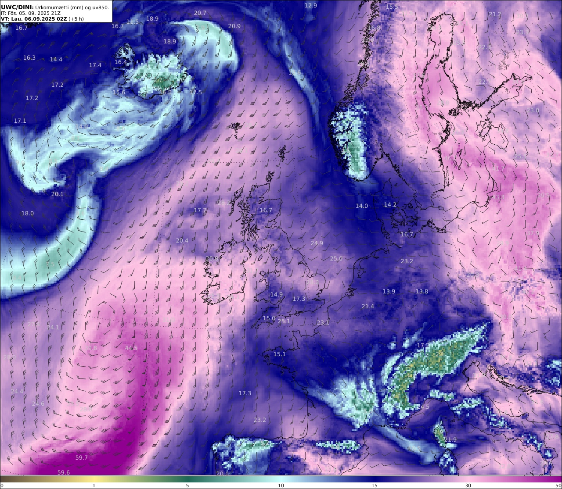The image size is (562, 489).
Task: Click the 20.4 value label
Action: 182,240
